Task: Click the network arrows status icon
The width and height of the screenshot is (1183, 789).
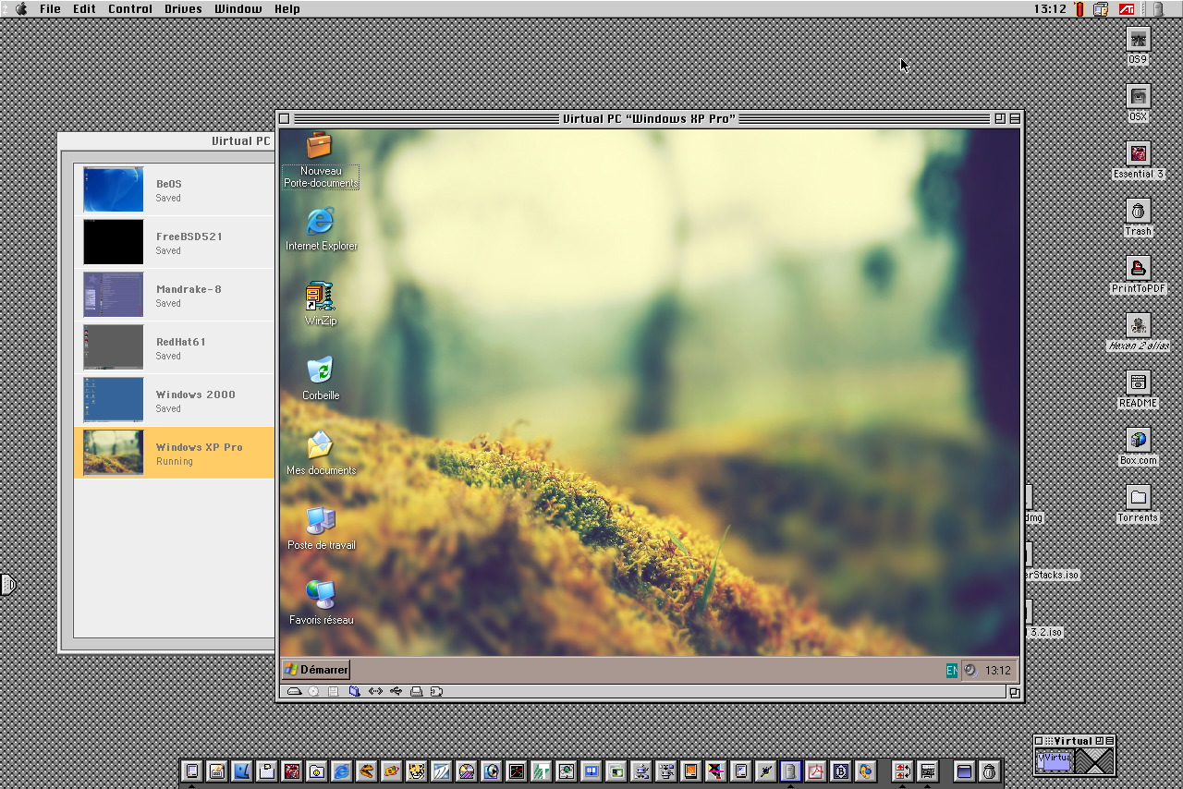Action: point(375,691)
